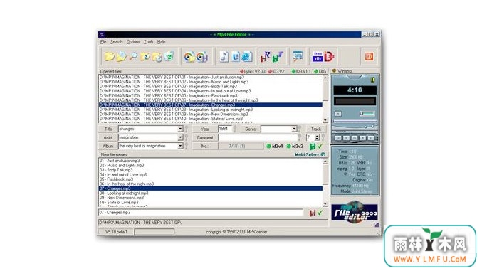Click the Comment button
The width and height of the screenshot is (482, 271).
point(205,137)
